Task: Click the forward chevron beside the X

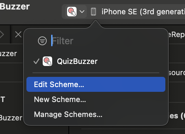Action: (x=2, y=34)
